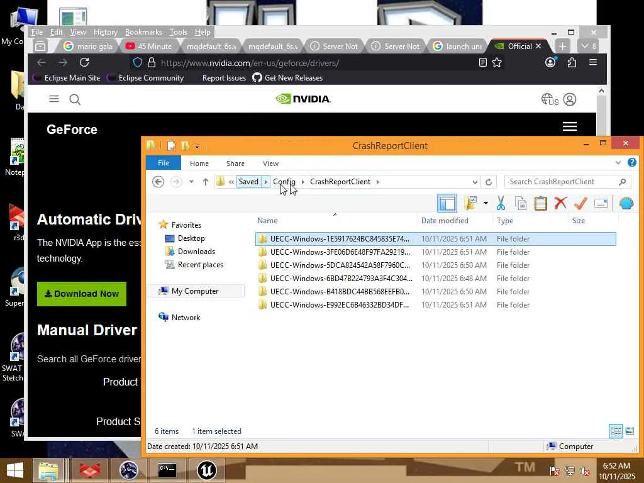
Task: Toggle reader view icon in browser address bar
Action: [x=482, y=62]
